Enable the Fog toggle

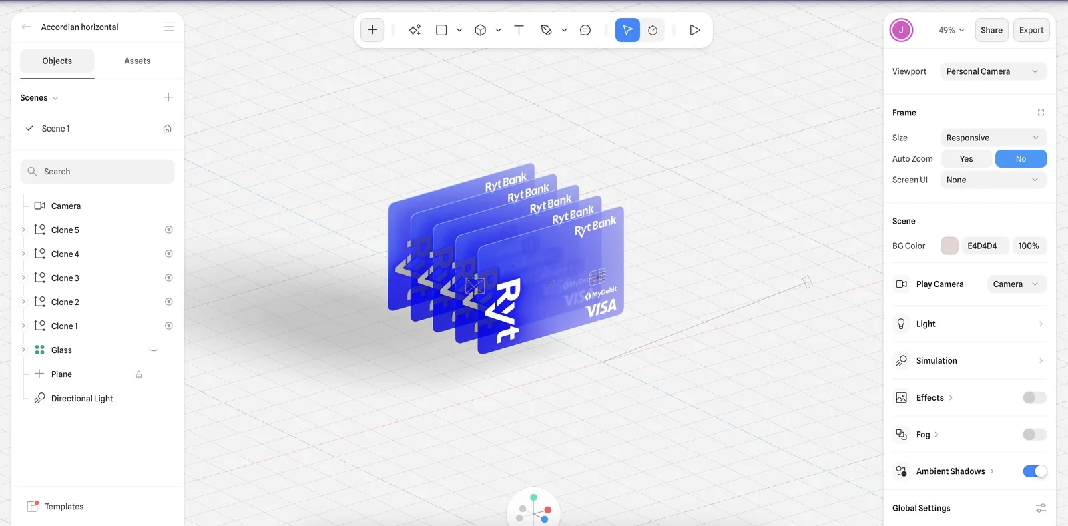point(1034,435)
